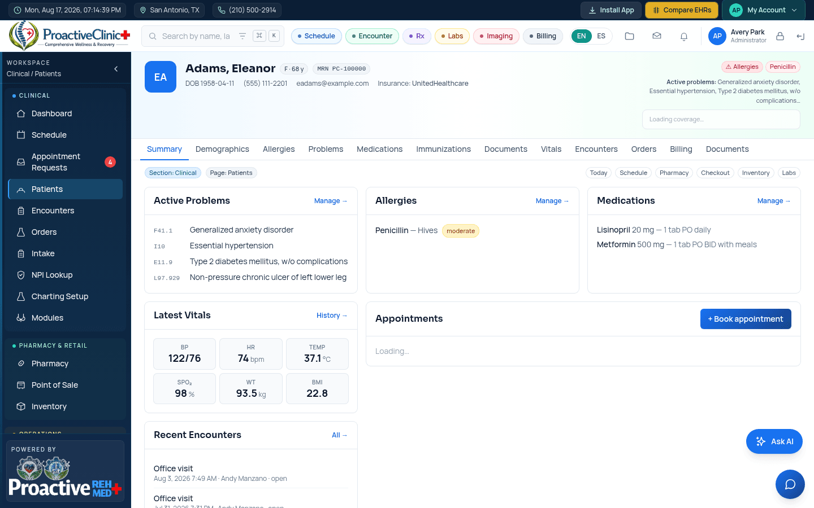Open Encounters clipboard icon in the sidebar
The height and width of the screenshot is (508, 814).
21,211
